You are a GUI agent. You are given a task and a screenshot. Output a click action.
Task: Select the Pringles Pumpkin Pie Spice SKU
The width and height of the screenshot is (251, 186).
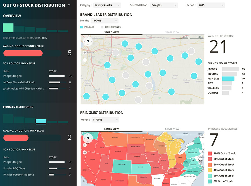point(38,175)
